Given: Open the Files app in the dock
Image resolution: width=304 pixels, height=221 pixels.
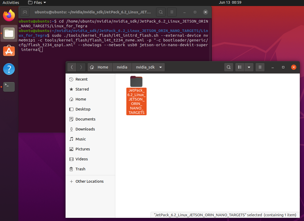Looking at the screenshot, I should [9, 33].
